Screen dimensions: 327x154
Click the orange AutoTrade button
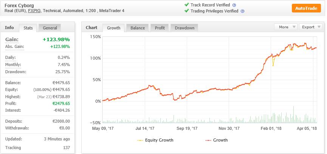pyautogui.click(x=306, y=8)
